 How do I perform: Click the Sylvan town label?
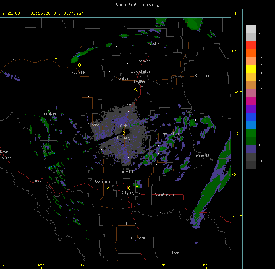(124, 78)
